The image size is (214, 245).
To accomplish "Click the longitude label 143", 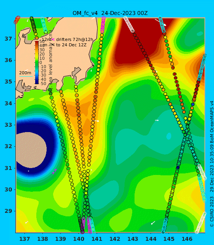I will [133, 239].
